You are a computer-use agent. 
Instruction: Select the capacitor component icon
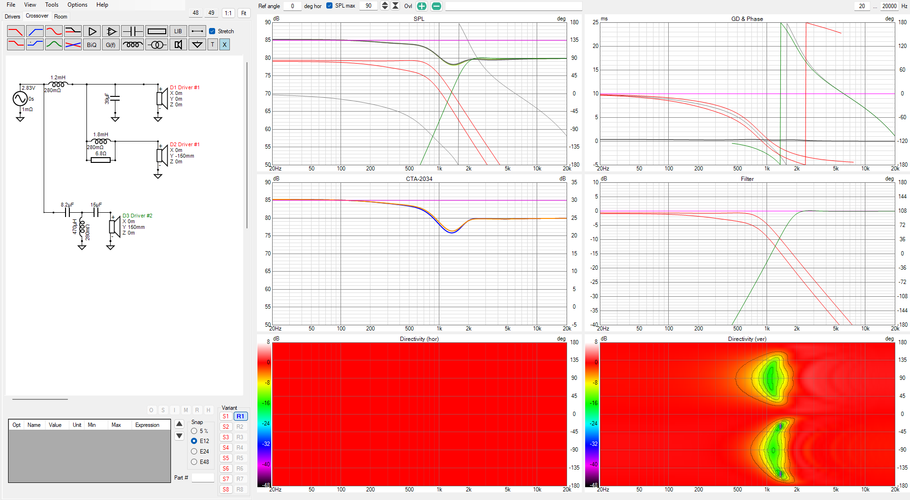(x=133, y=31)
